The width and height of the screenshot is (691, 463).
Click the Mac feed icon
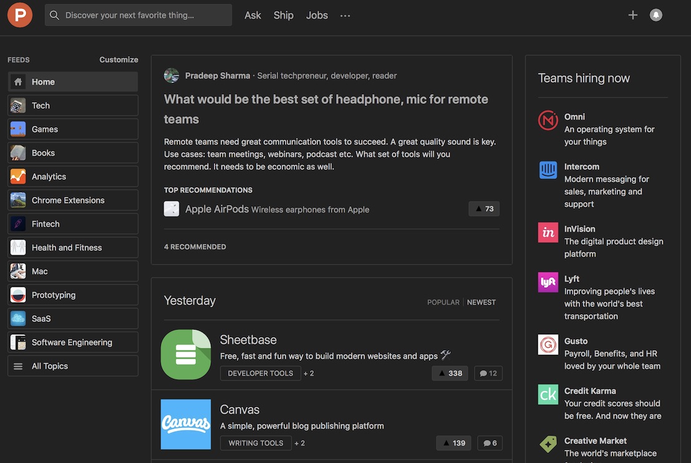(18, 271)
